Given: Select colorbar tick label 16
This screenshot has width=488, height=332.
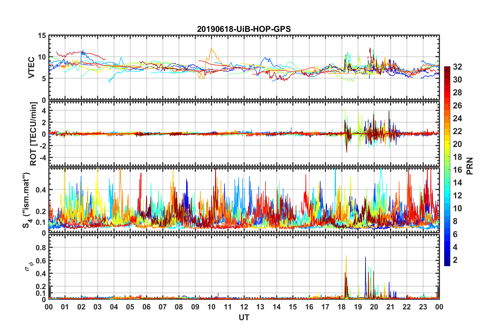Looking at the screenshot, I should pyautogui.click(x=457, y=170).
